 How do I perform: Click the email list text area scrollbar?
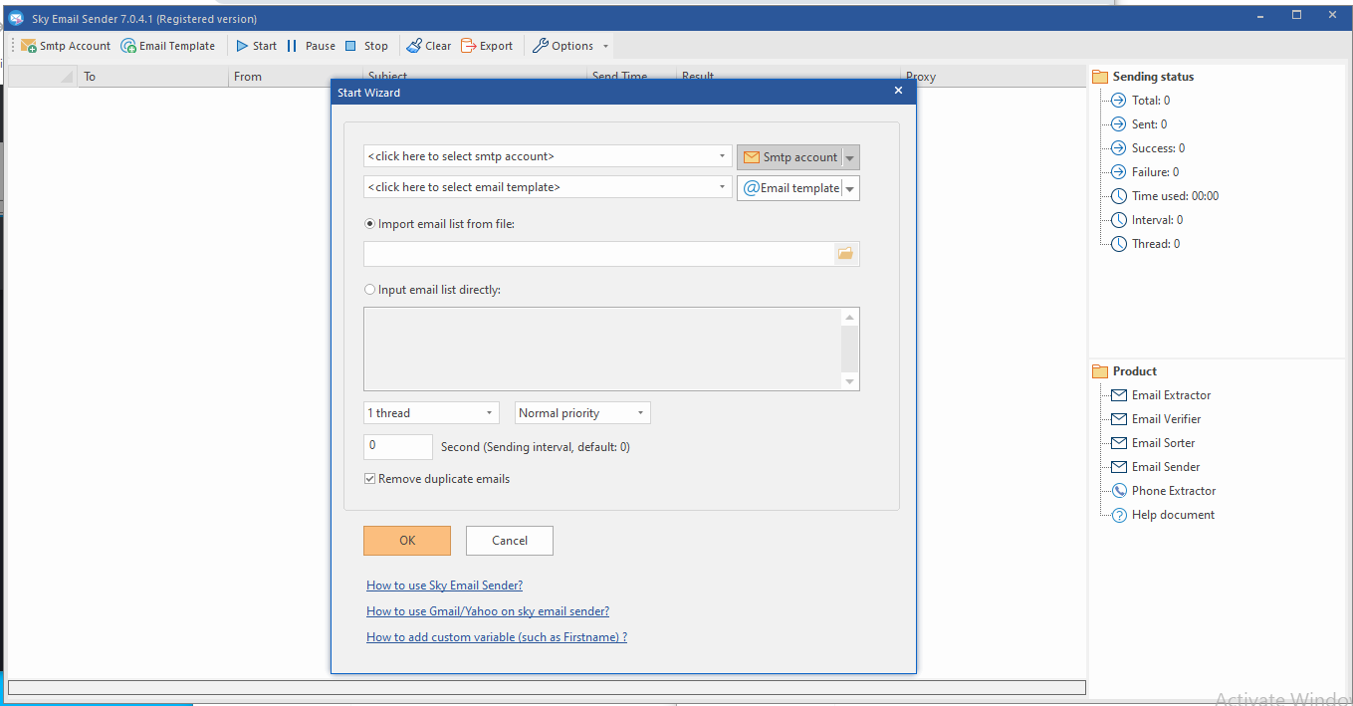click(849, 349)
